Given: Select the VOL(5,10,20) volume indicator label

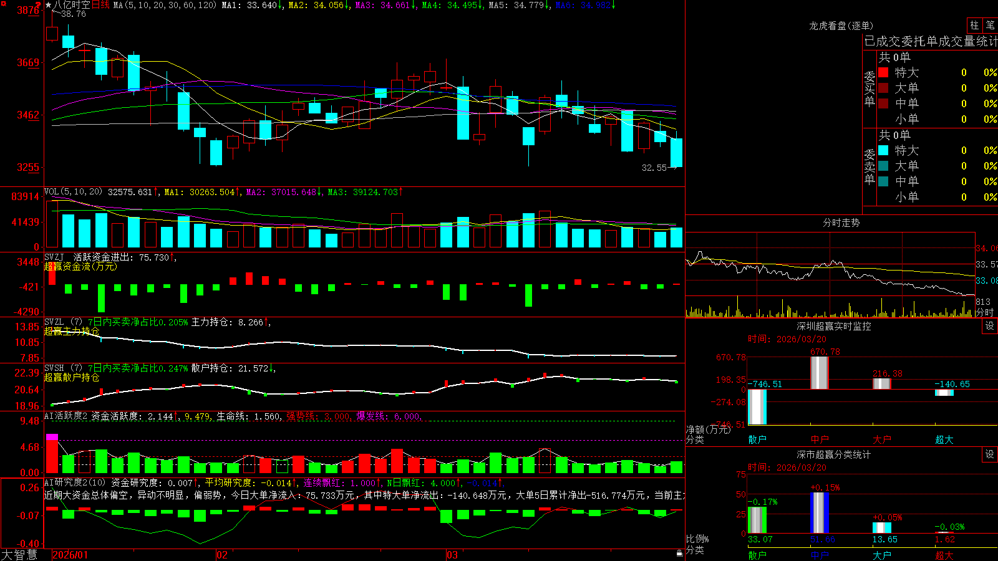Looking at the screenshot, I should point(74,192).
